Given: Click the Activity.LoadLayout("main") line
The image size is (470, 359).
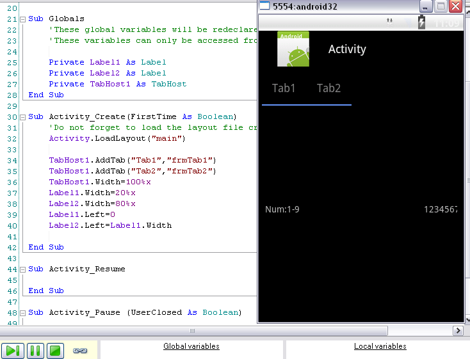Looking at the screenshot, I should [x=117, y=138].
